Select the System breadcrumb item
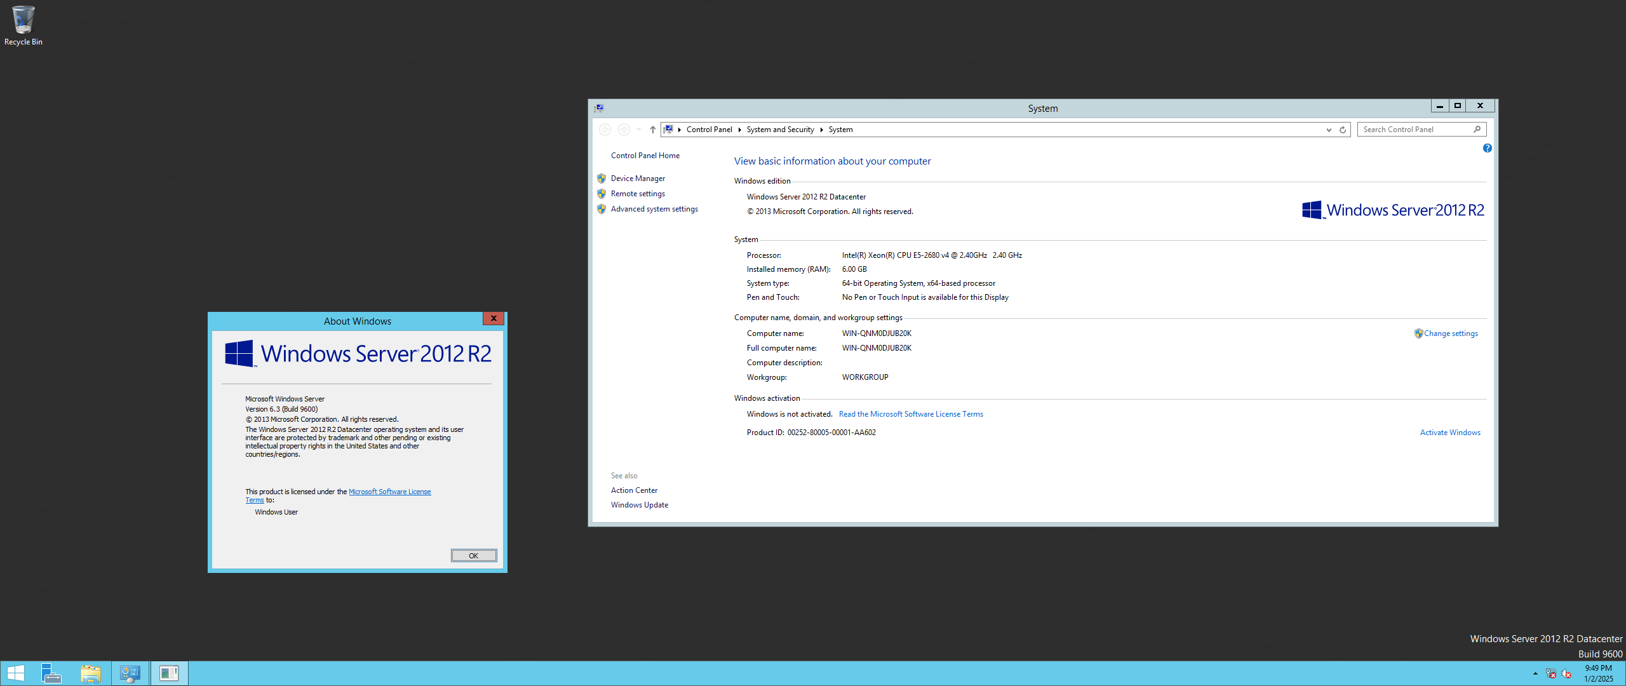The height and width of the screenshot is (686, 1626). (x=840, y=130)
